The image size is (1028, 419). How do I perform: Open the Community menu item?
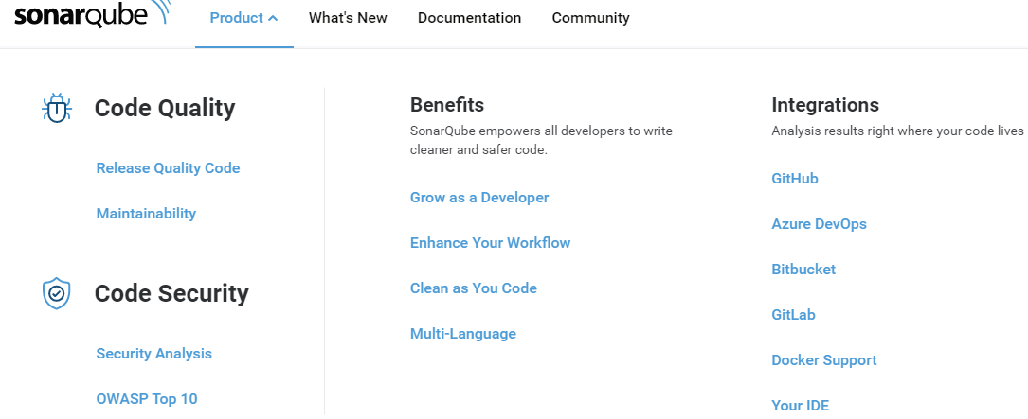click(x=590, y=18)
